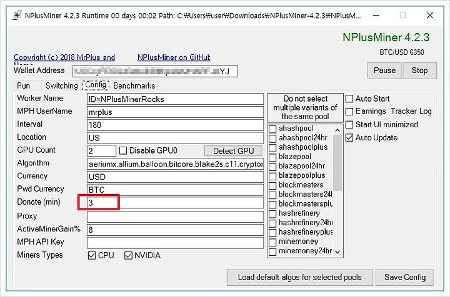The image size is (450, 297).
Task: Click the 'Do not select multiple variants' notice
Action: (305, 107)
